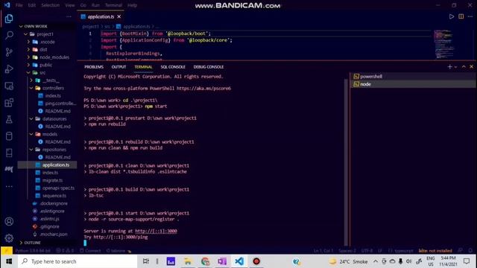Screen dimensions: 477x268
Task: Open .gitignore in the explorer
Action: [50, 226]
